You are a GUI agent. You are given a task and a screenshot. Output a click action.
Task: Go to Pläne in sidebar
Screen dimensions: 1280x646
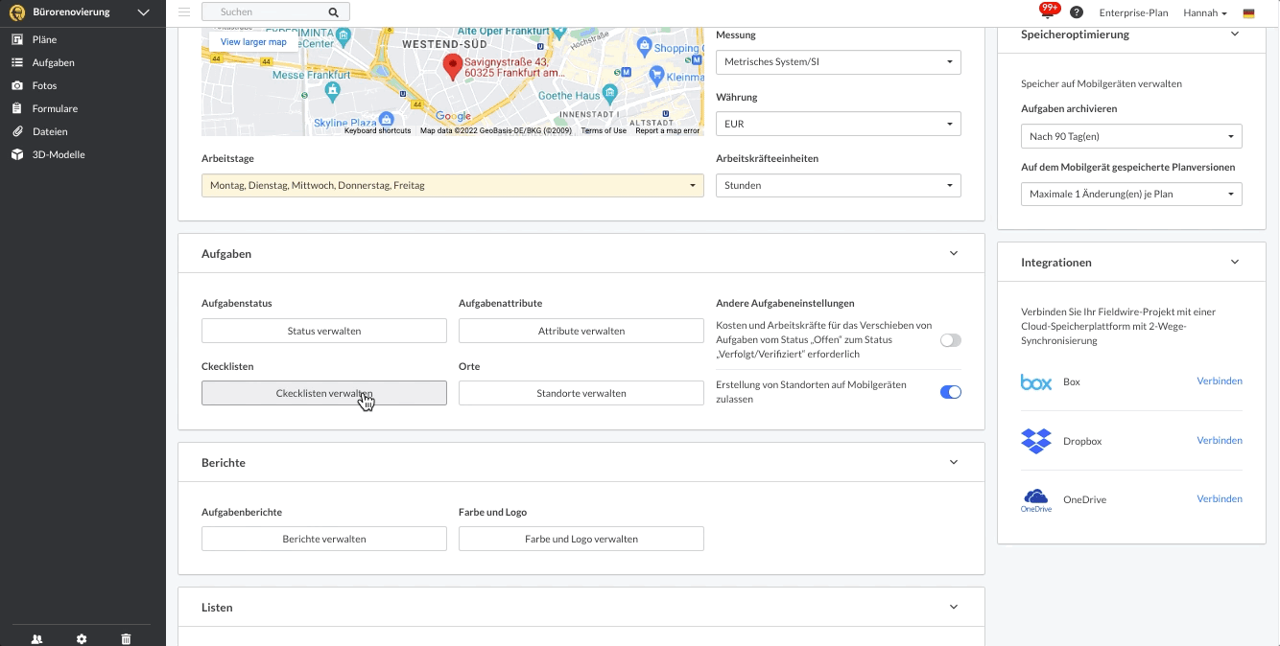coord(45,39)
